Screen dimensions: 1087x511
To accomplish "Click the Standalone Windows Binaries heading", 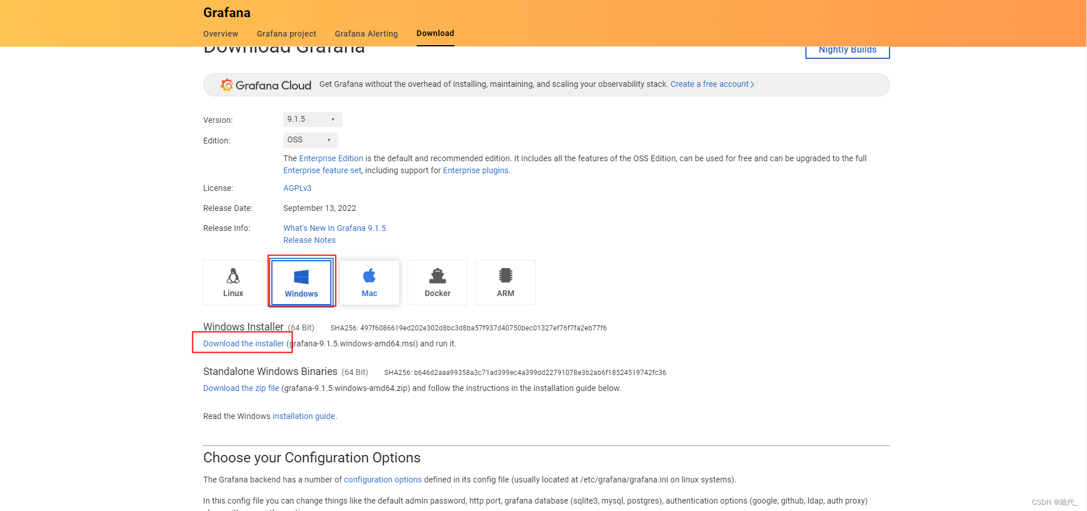I will click(x=270, y=372).
